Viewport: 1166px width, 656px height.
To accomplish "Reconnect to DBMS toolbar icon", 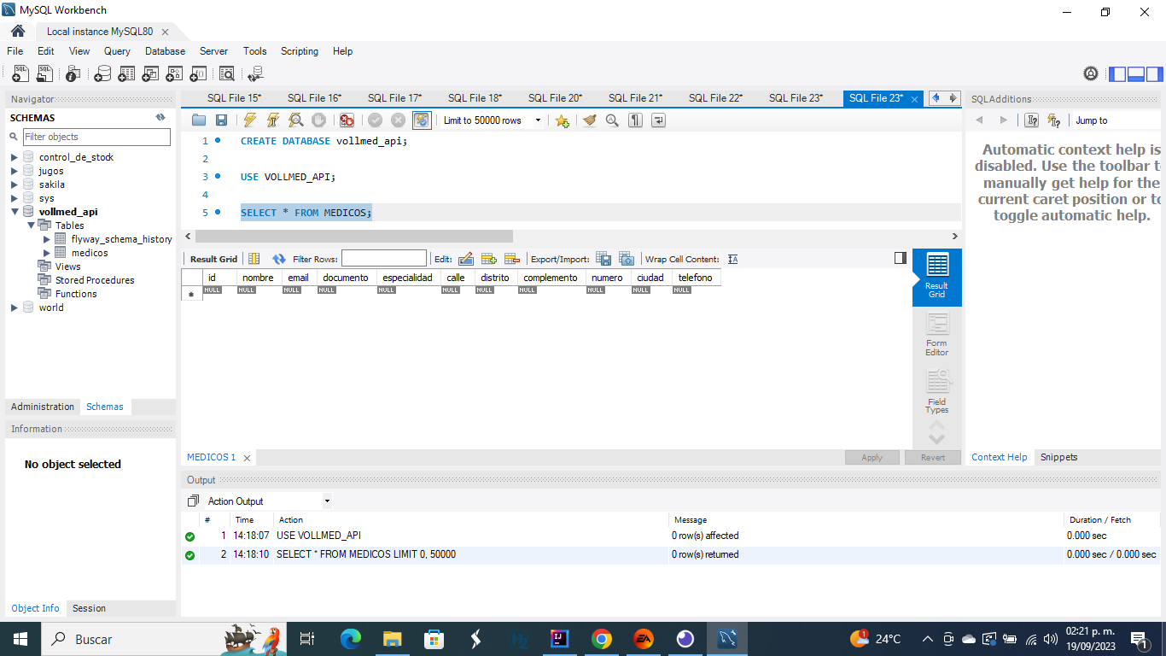I will click(x=255, y=73).
